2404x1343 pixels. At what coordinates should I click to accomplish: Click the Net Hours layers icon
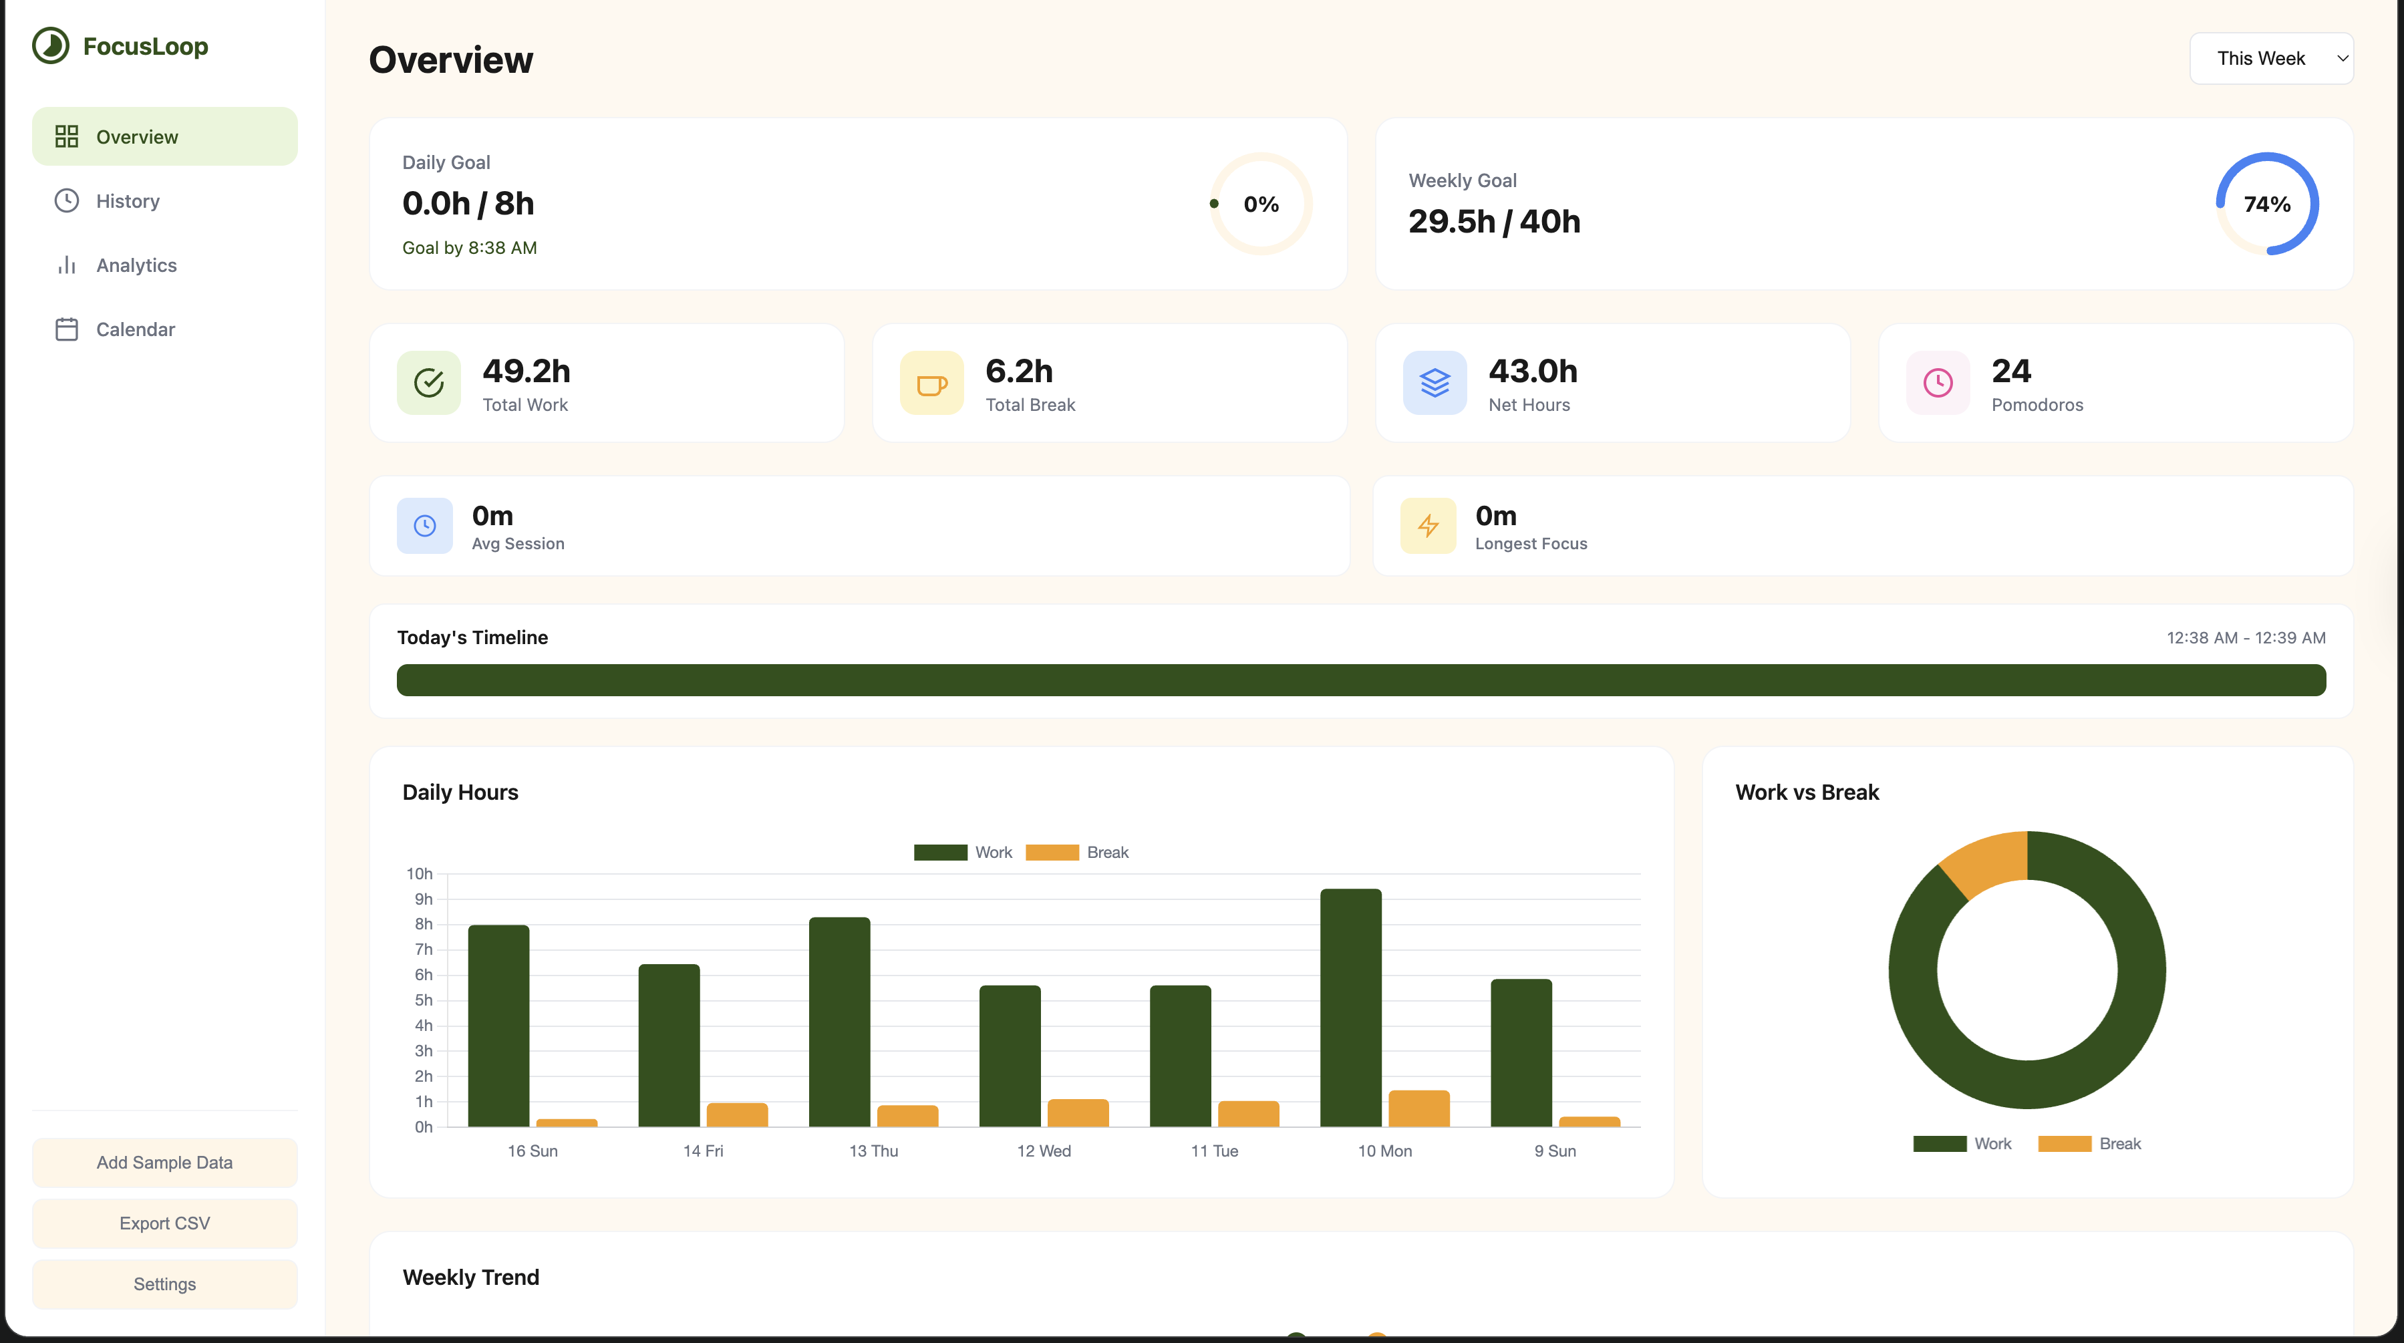[1435, 383]
